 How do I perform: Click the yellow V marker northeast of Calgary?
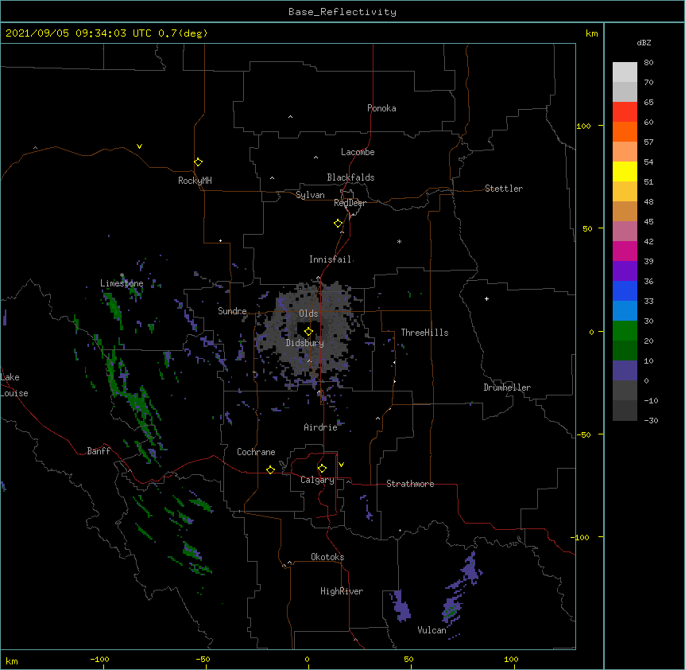[x=341, y=465]
